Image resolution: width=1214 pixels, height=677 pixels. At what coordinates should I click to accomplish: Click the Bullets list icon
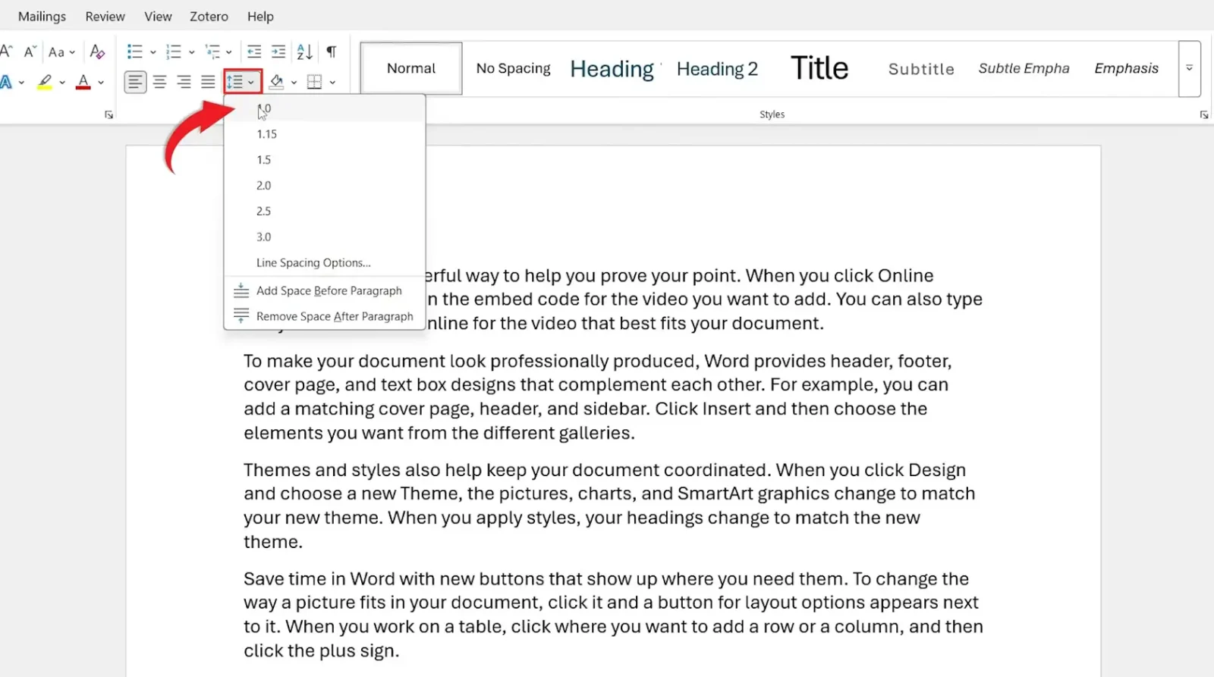[134, 52]
